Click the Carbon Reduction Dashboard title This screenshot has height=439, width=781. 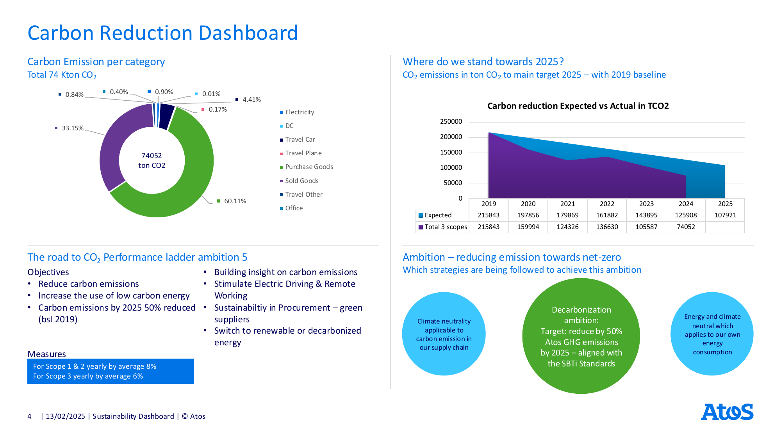pos(162,33)
